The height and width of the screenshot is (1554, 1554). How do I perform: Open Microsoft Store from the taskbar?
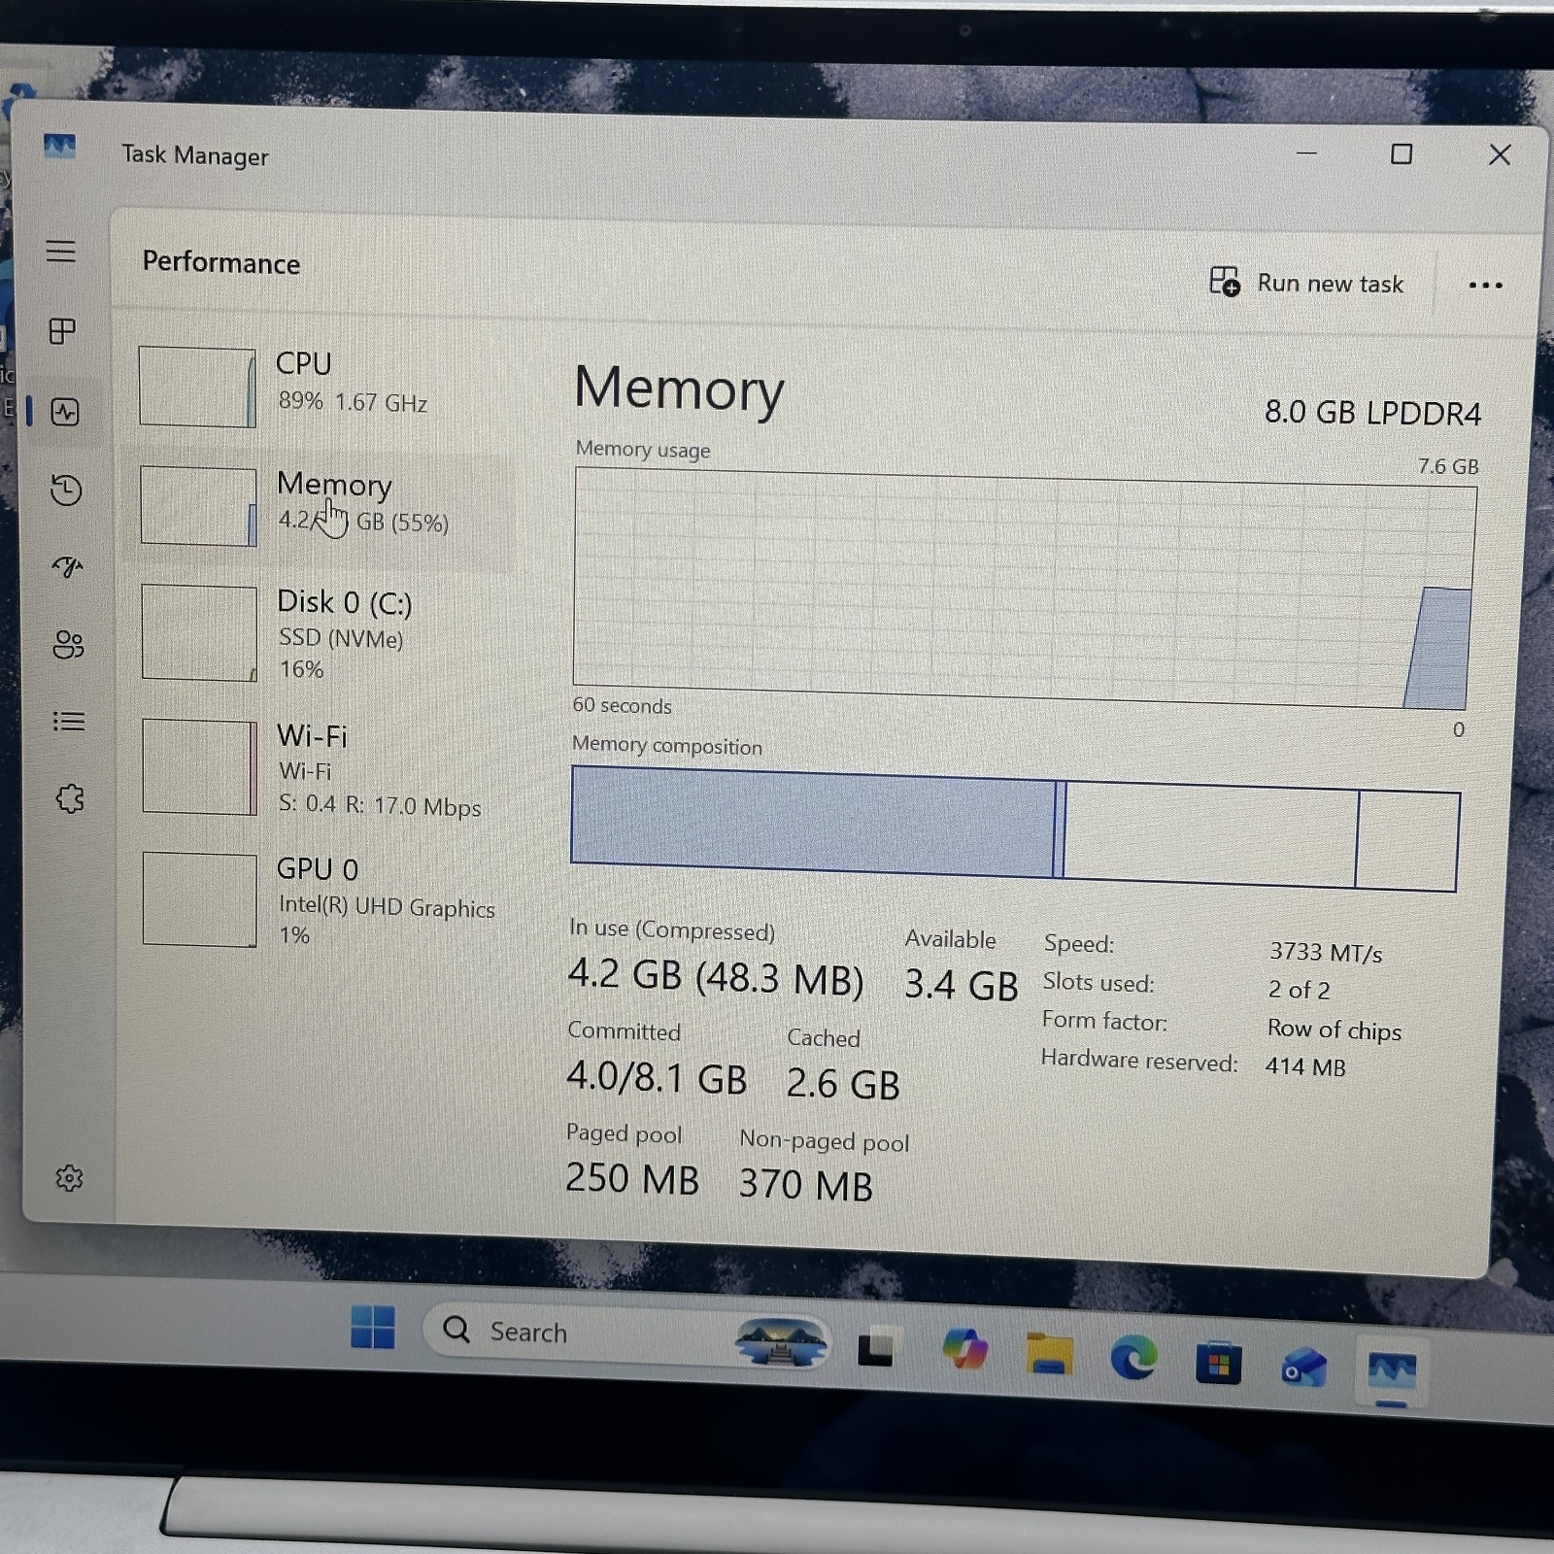[x=1218, y=1363]
